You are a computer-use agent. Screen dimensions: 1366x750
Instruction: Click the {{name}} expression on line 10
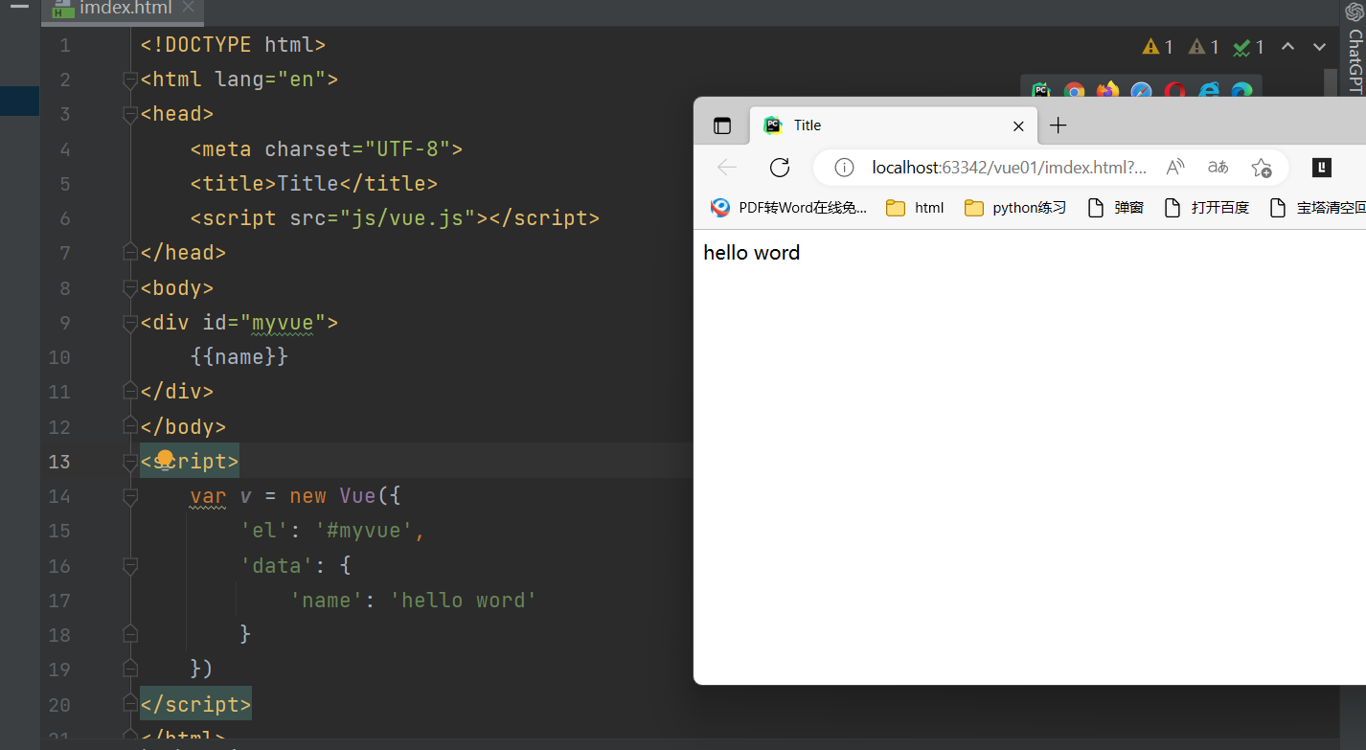239,357
